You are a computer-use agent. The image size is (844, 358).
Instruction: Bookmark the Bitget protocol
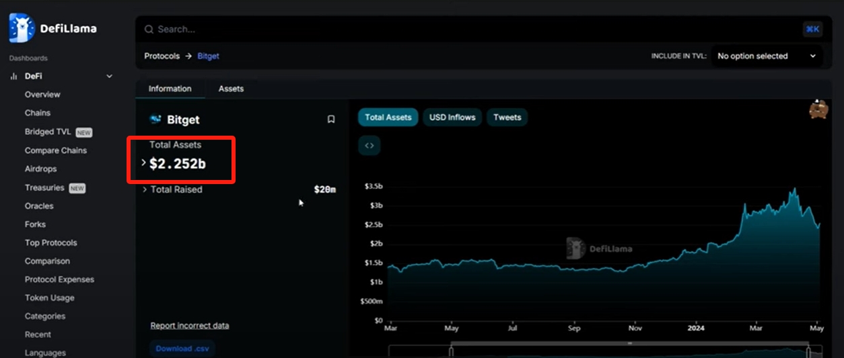331,120
